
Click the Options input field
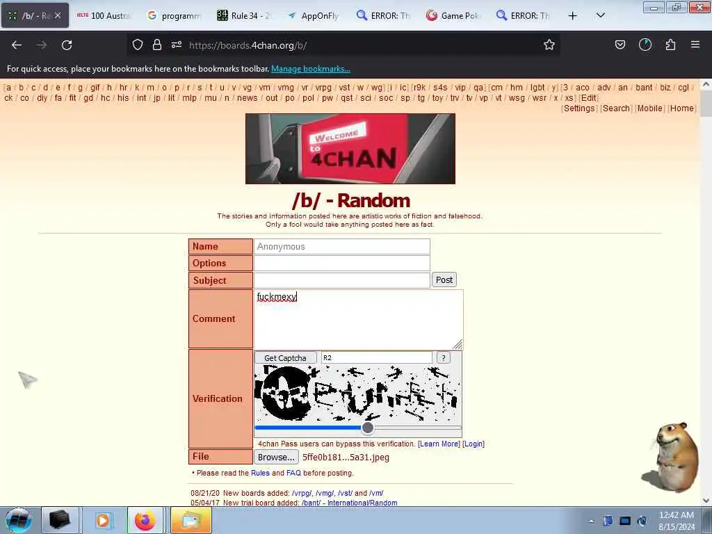coord(341,264)
